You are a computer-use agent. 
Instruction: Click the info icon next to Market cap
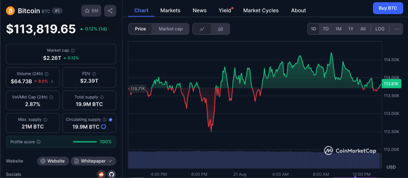pyautogui.click(x=73, y=51)
